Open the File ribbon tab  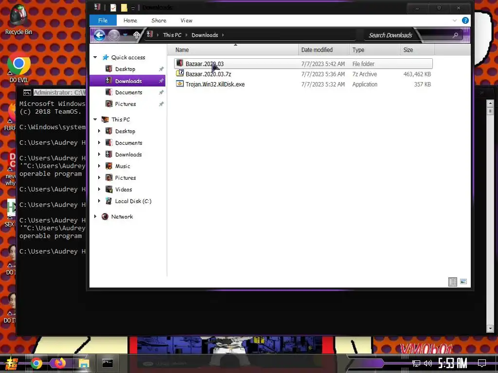coord(103,20)
